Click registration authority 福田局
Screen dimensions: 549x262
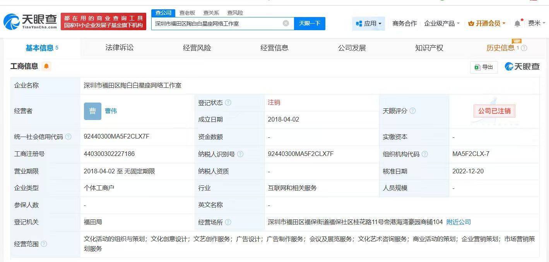click(93, 222)
